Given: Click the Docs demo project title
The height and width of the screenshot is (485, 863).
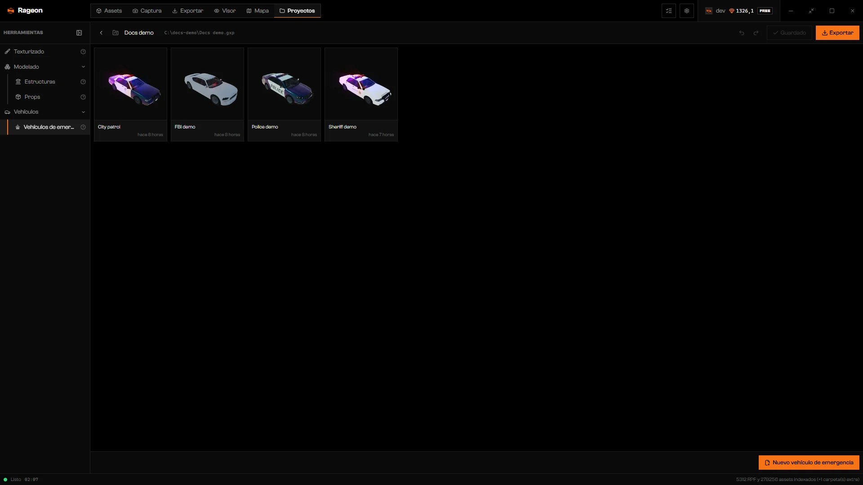Looking at the screenshot, I should (139, 33).
